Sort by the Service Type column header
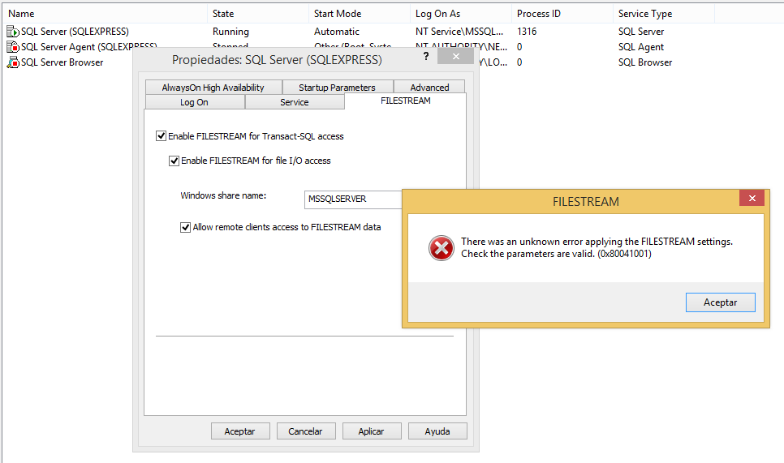784x463 pixels. [x=664, y=14]
